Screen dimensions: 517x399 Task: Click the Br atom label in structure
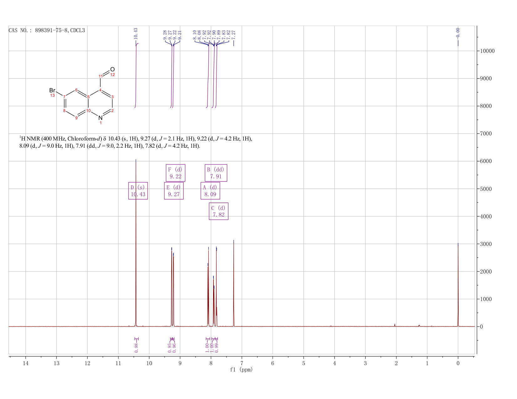click(x=52, y=90)
